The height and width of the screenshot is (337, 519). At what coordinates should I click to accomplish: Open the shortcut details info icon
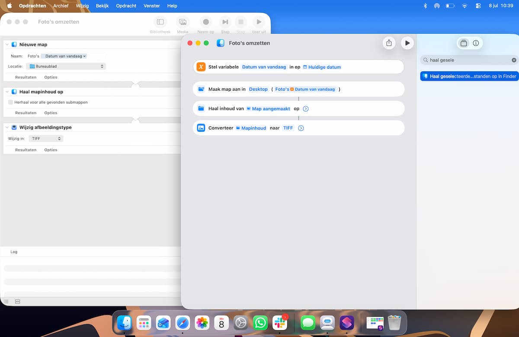pyautogui.click(x=476, y=43)
